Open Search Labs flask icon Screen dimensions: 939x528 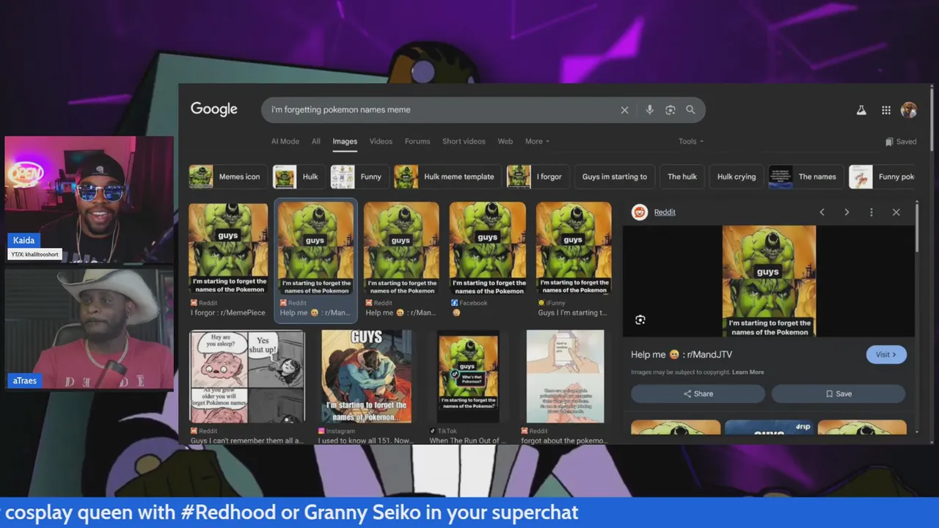861,110
